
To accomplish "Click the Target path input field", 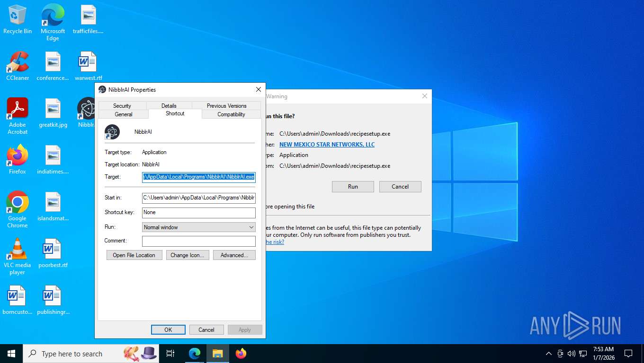I will point(199,177).
